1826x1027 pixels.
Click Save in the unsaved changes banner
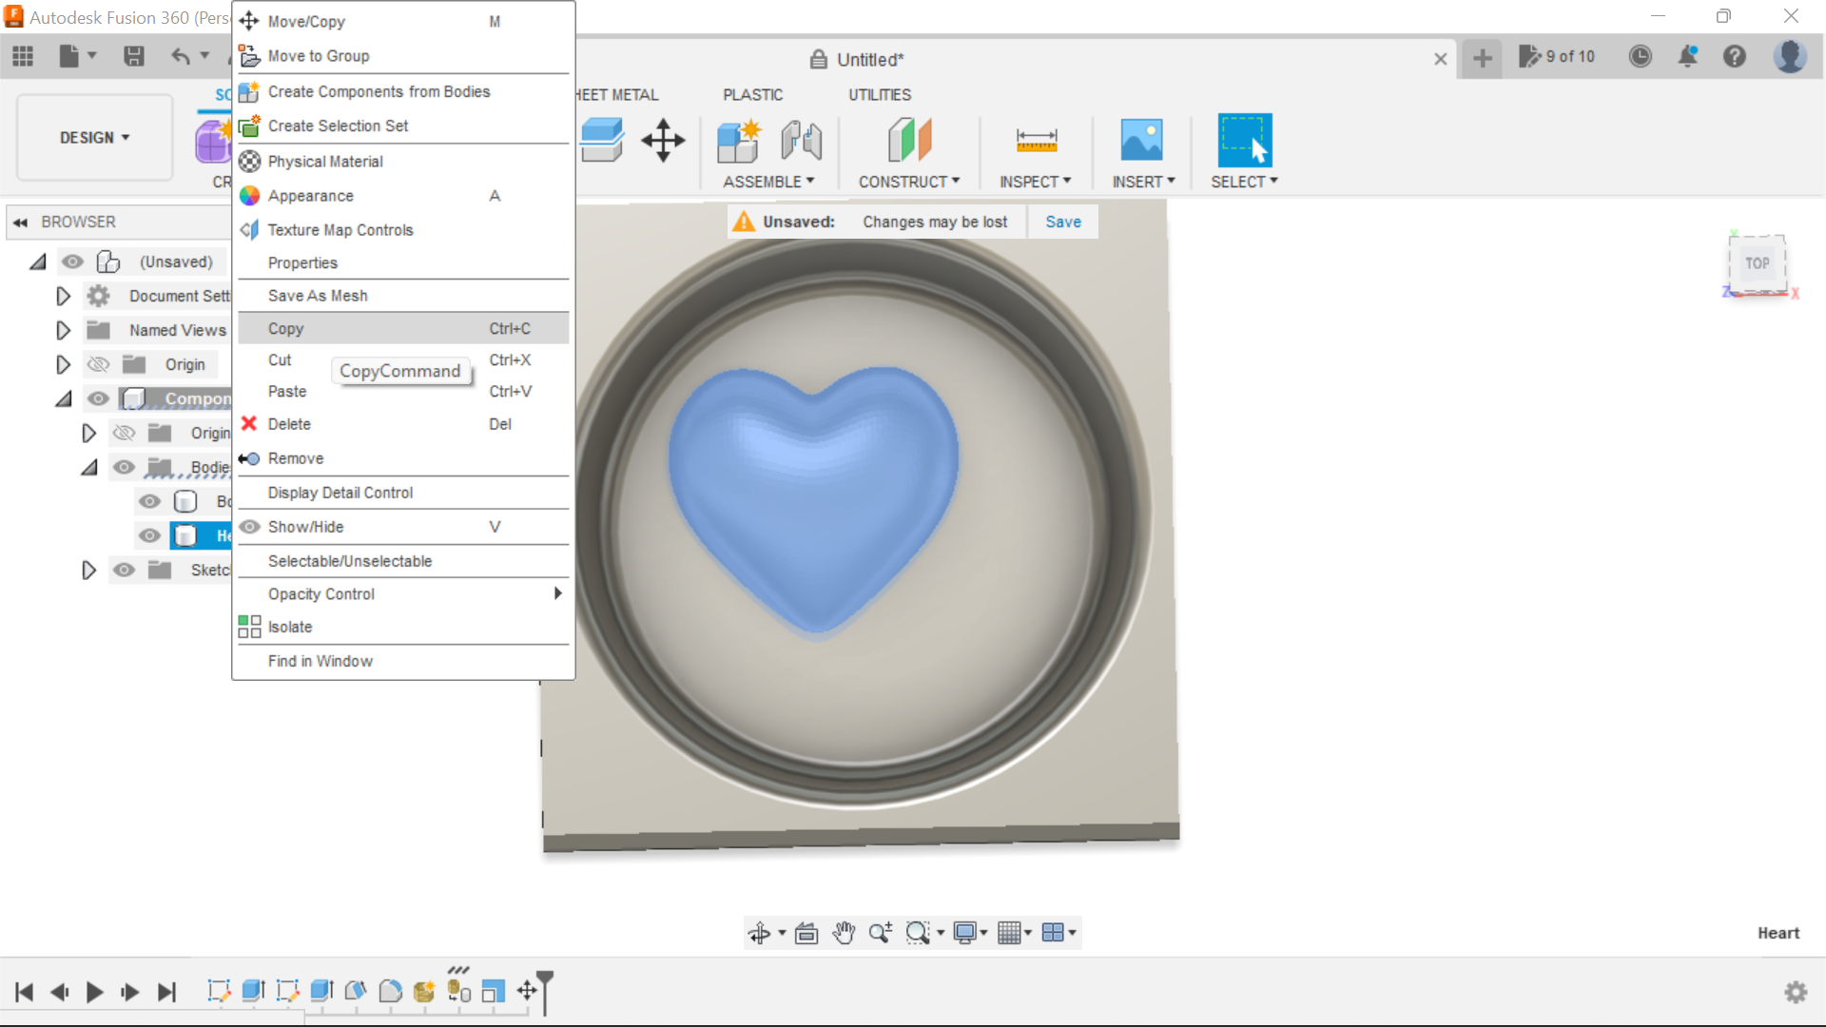click(x=1062, y=222)
